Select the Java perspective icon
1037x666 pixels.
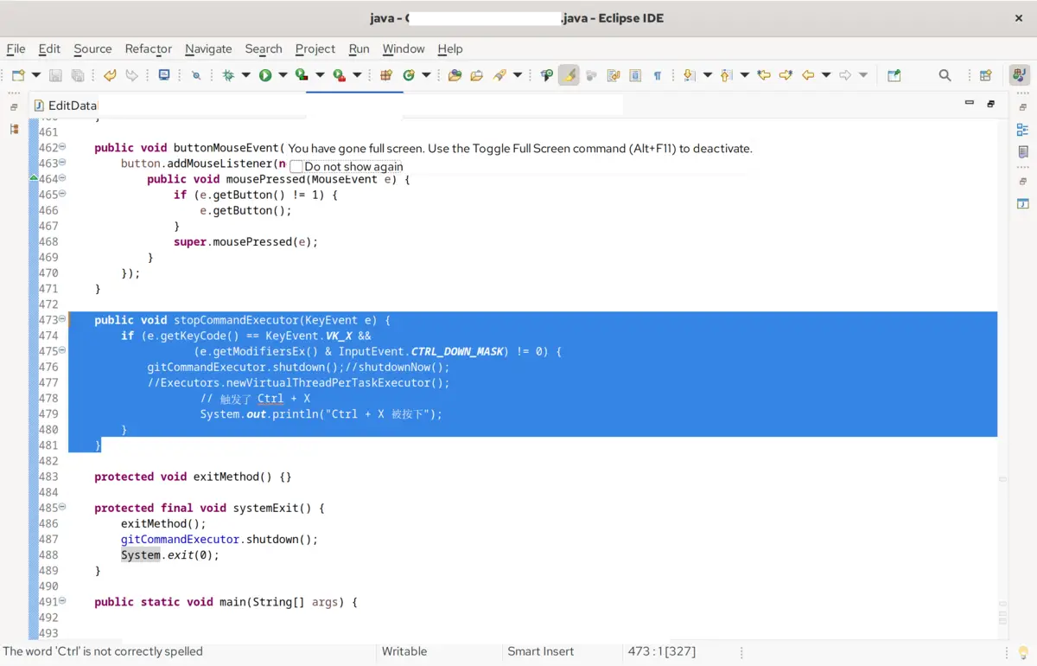click(x=1019, y=75)
